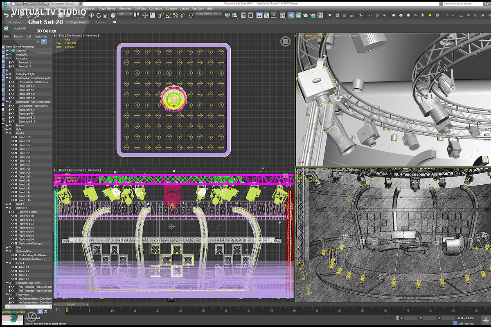The height and width of the screenshot is (327, 491).
Task: Open the Scripting menu
Action: [171, 9]
